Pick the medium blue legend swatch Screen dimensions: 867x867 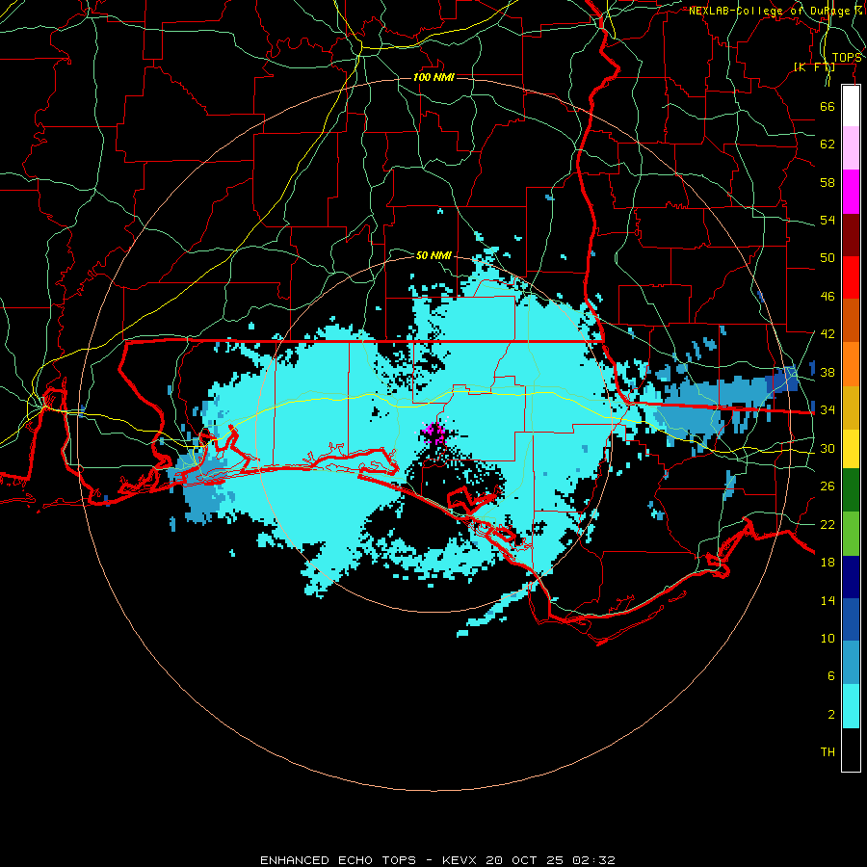click(x=851, y=619)
